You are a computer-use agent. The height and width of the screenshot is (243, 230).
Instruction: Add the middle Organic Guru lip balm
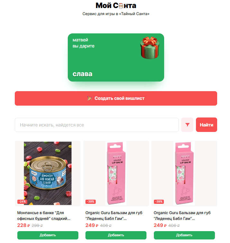[x=116, y=235]
